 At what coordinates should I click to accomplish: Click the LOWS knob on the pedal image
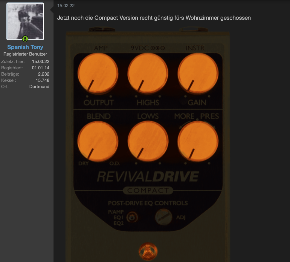point(148,141)
